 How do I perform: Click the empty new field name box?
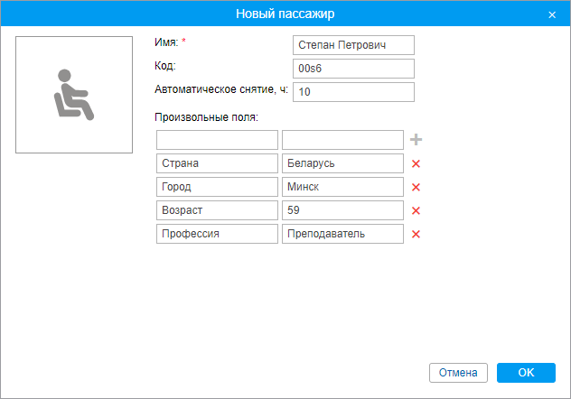pyautogui.click(x=217, y=140)
